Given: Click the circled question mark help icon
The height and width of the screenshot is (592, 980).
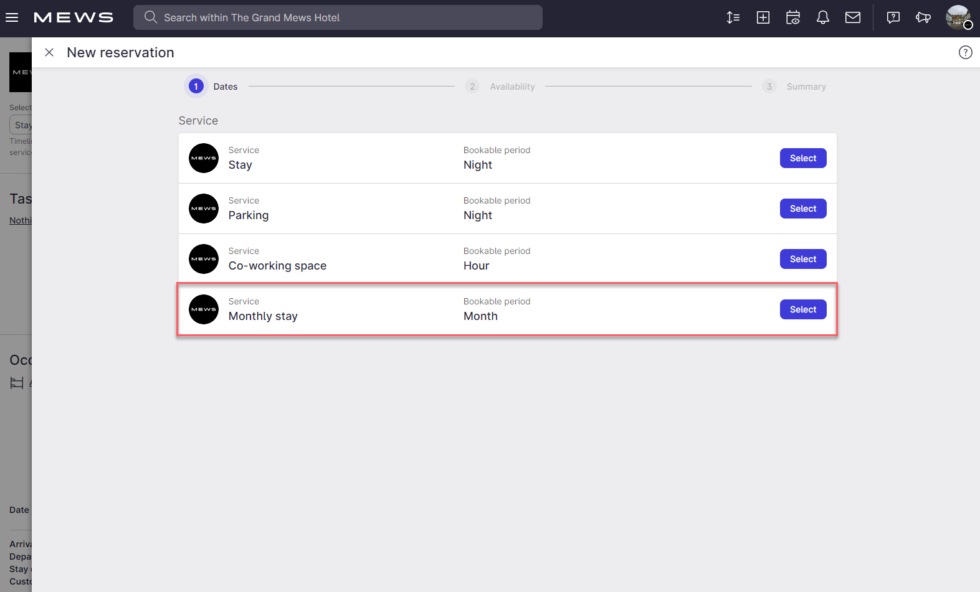Looking at the screenshot, I should tap(965, 52).
